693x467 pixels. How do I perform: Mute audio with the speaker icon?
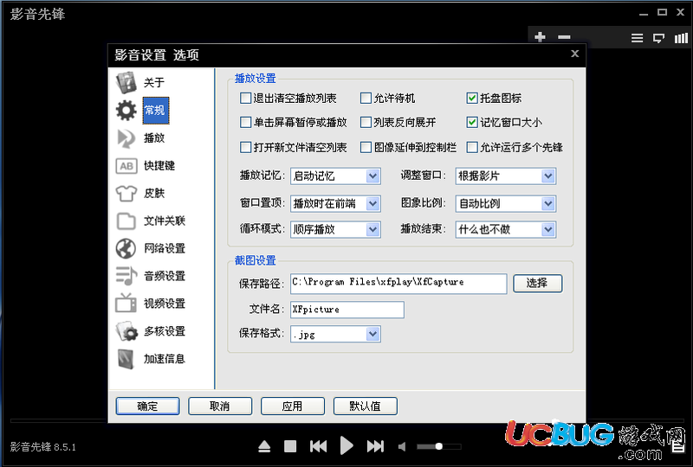click(402, 447)
